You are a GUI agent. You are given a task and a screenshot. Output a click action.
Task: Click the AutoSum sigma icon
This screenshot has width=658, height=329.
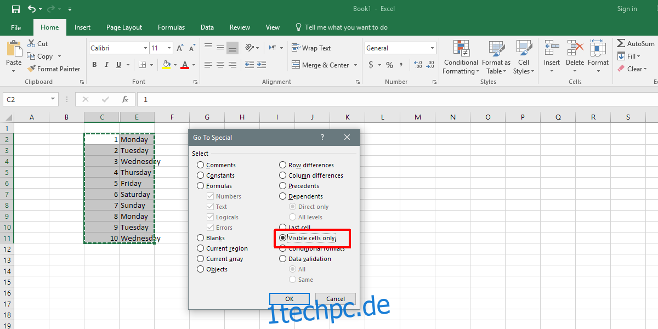(x=621, y=44)
